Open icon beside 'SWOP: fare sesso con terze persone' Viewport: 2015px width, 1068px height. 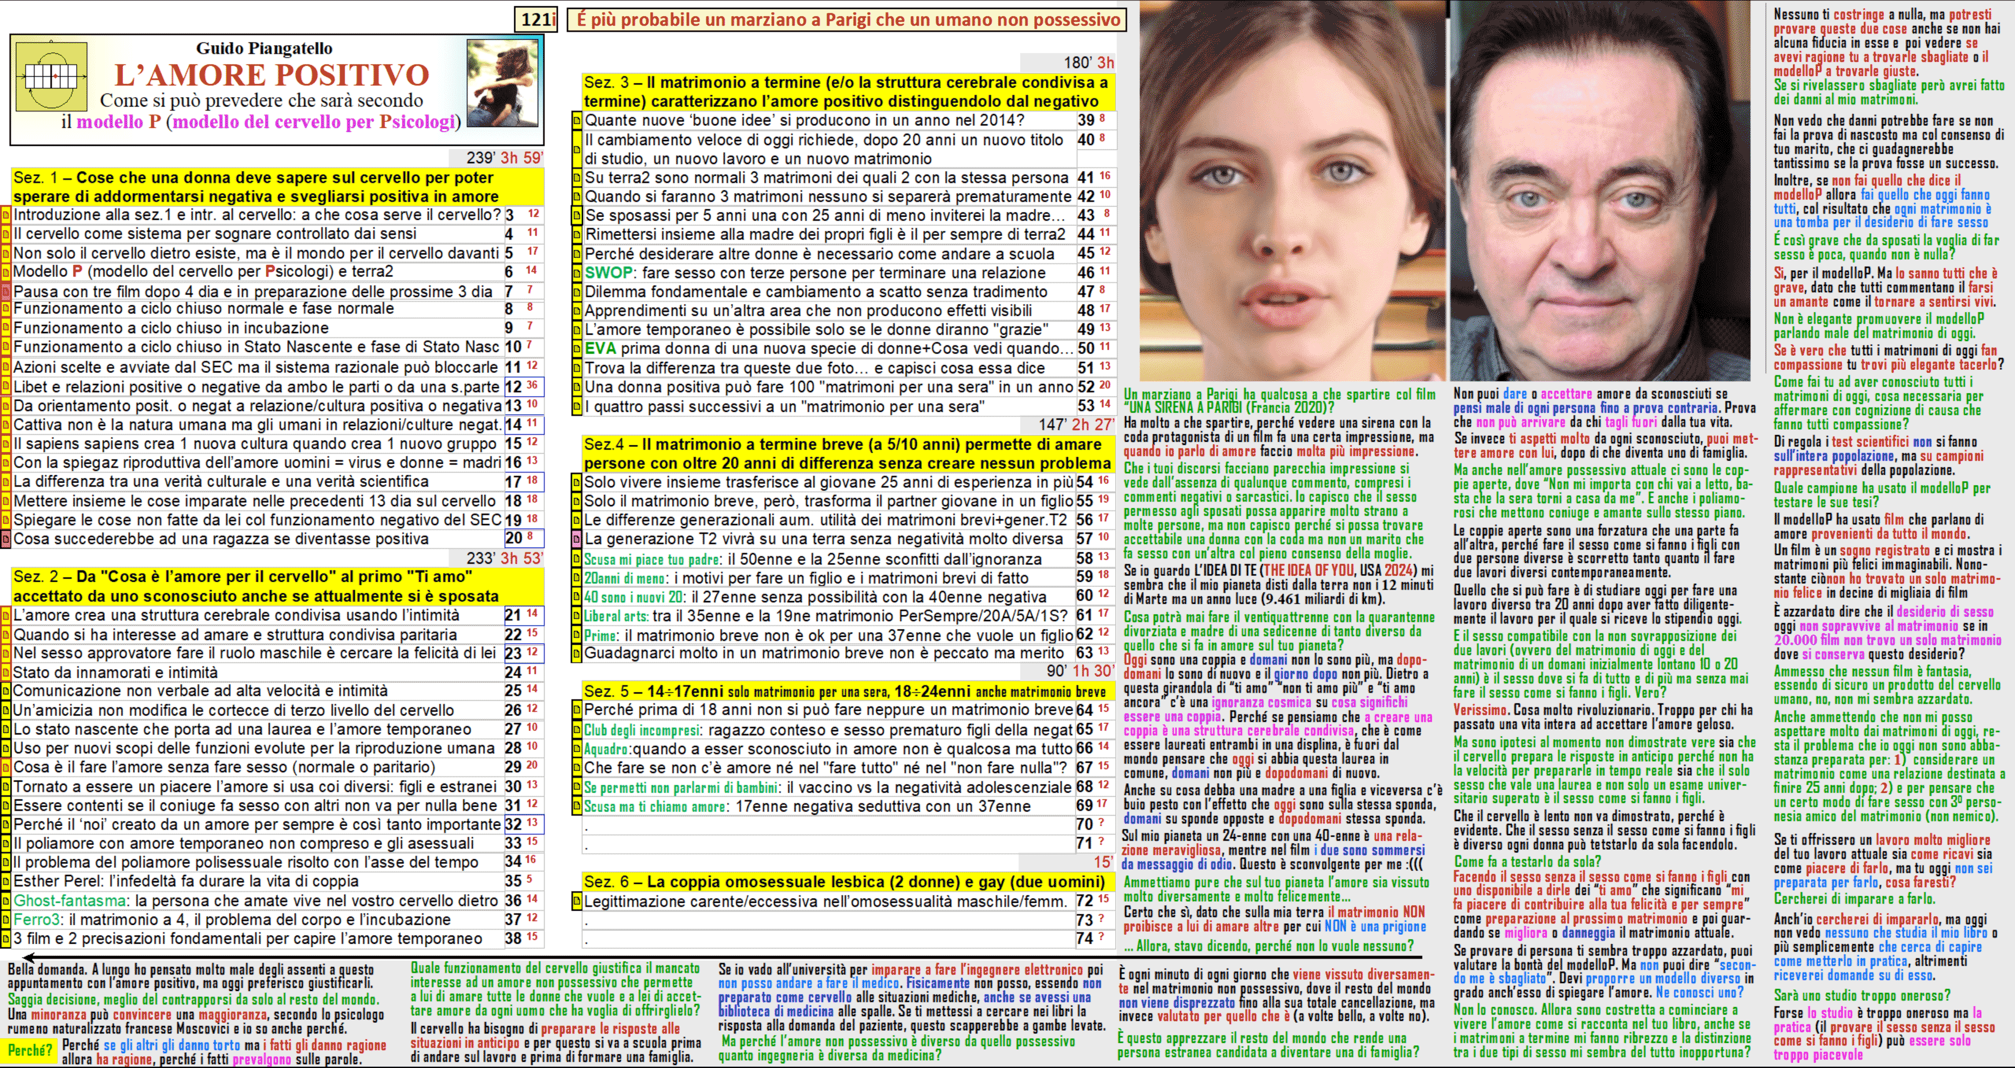(x=577, y=273)
